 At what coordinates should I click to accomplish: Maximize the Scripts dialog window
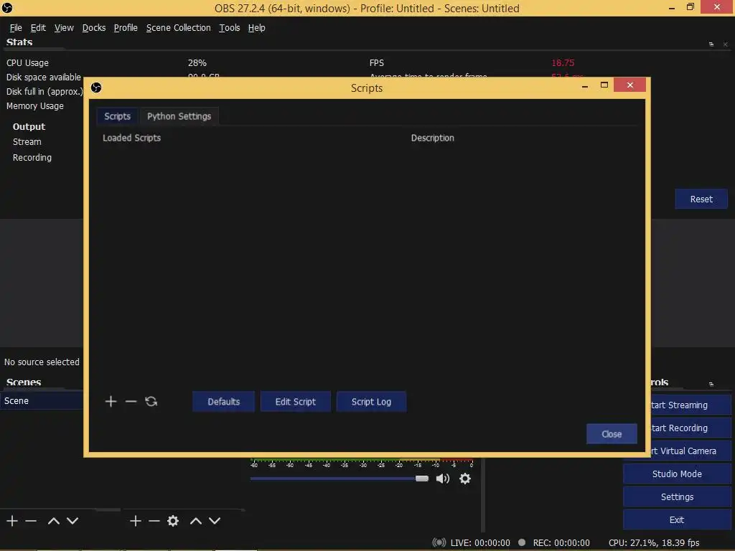tap(604, 85)
